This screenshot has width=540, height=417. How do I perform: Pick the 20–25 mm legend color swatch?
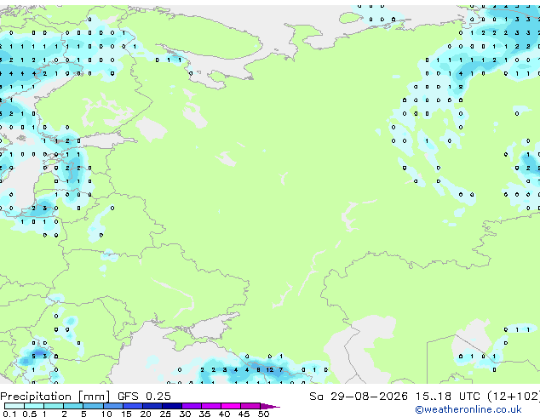pos(152,406)
